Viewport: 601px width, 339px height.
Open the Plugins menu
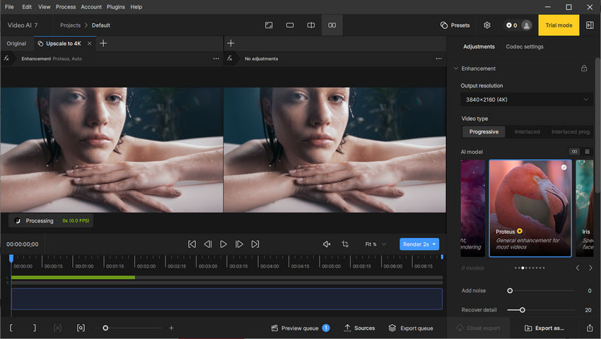tap(116, 7)
